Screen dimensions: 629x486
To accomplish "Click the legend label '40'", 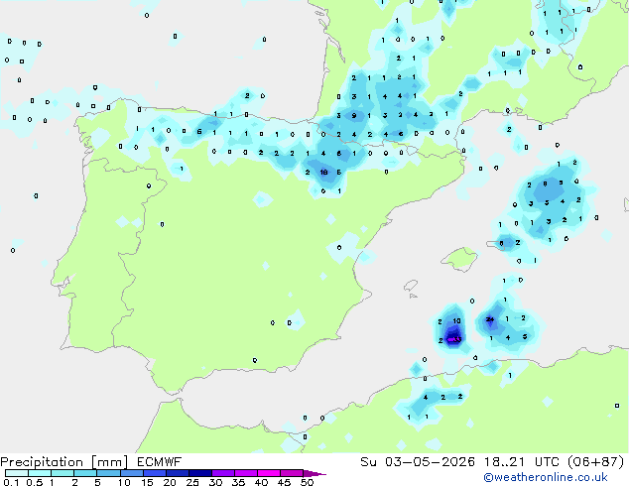I will point(261,482).
